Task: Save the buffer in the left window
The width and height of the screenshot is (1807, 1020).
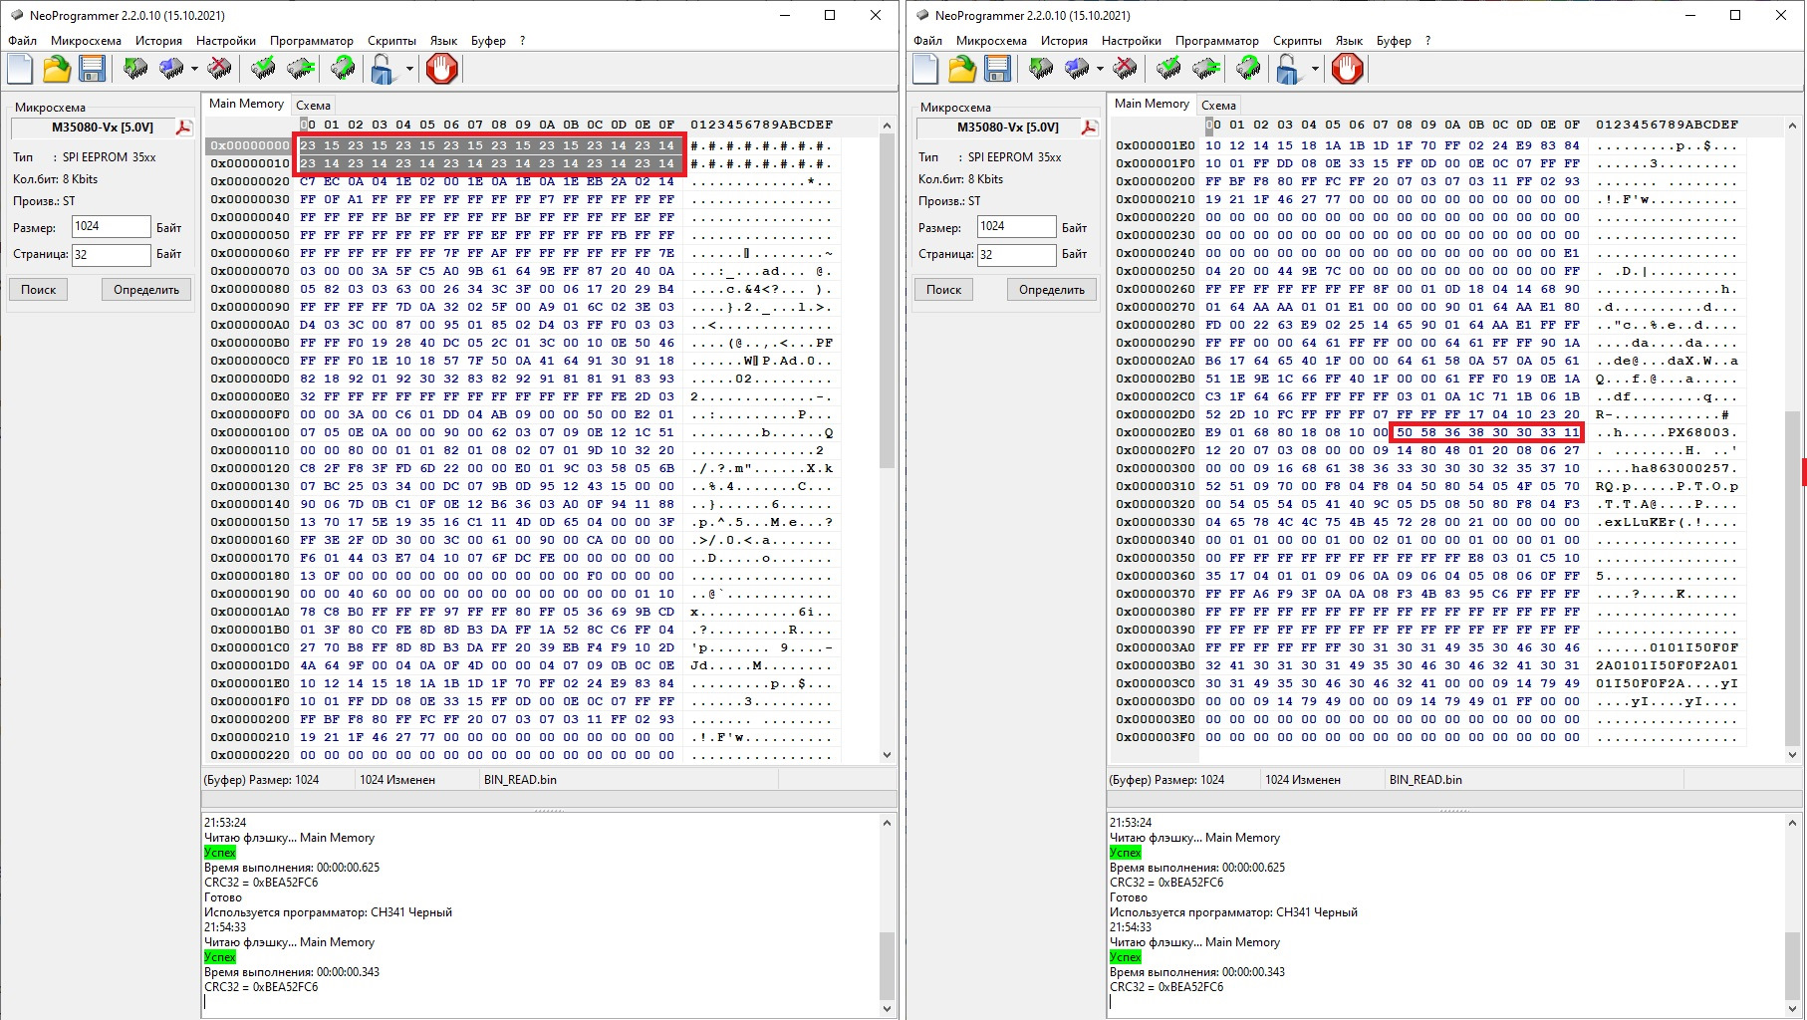Action: click(93, 69)
